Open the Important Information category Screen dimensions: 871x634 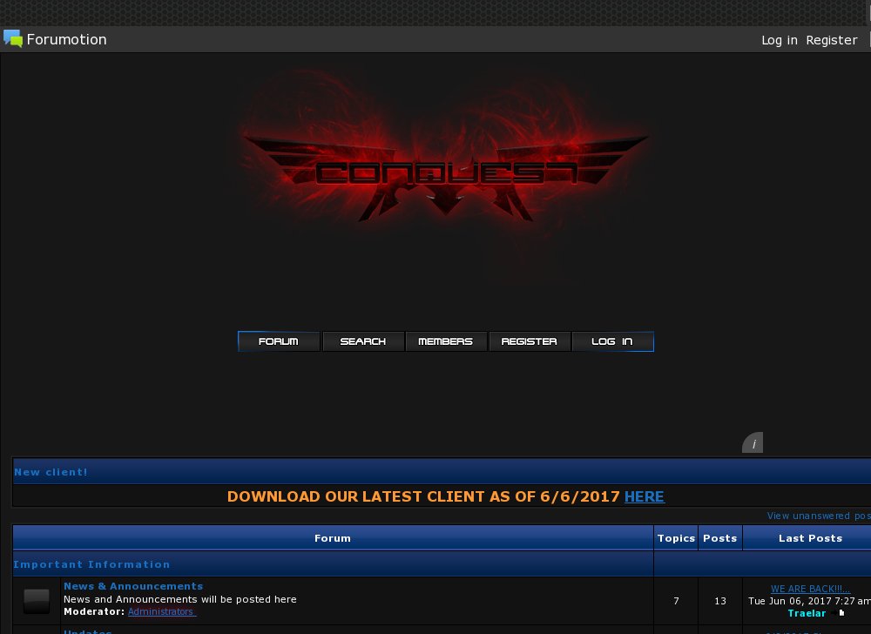click(91, 564)
